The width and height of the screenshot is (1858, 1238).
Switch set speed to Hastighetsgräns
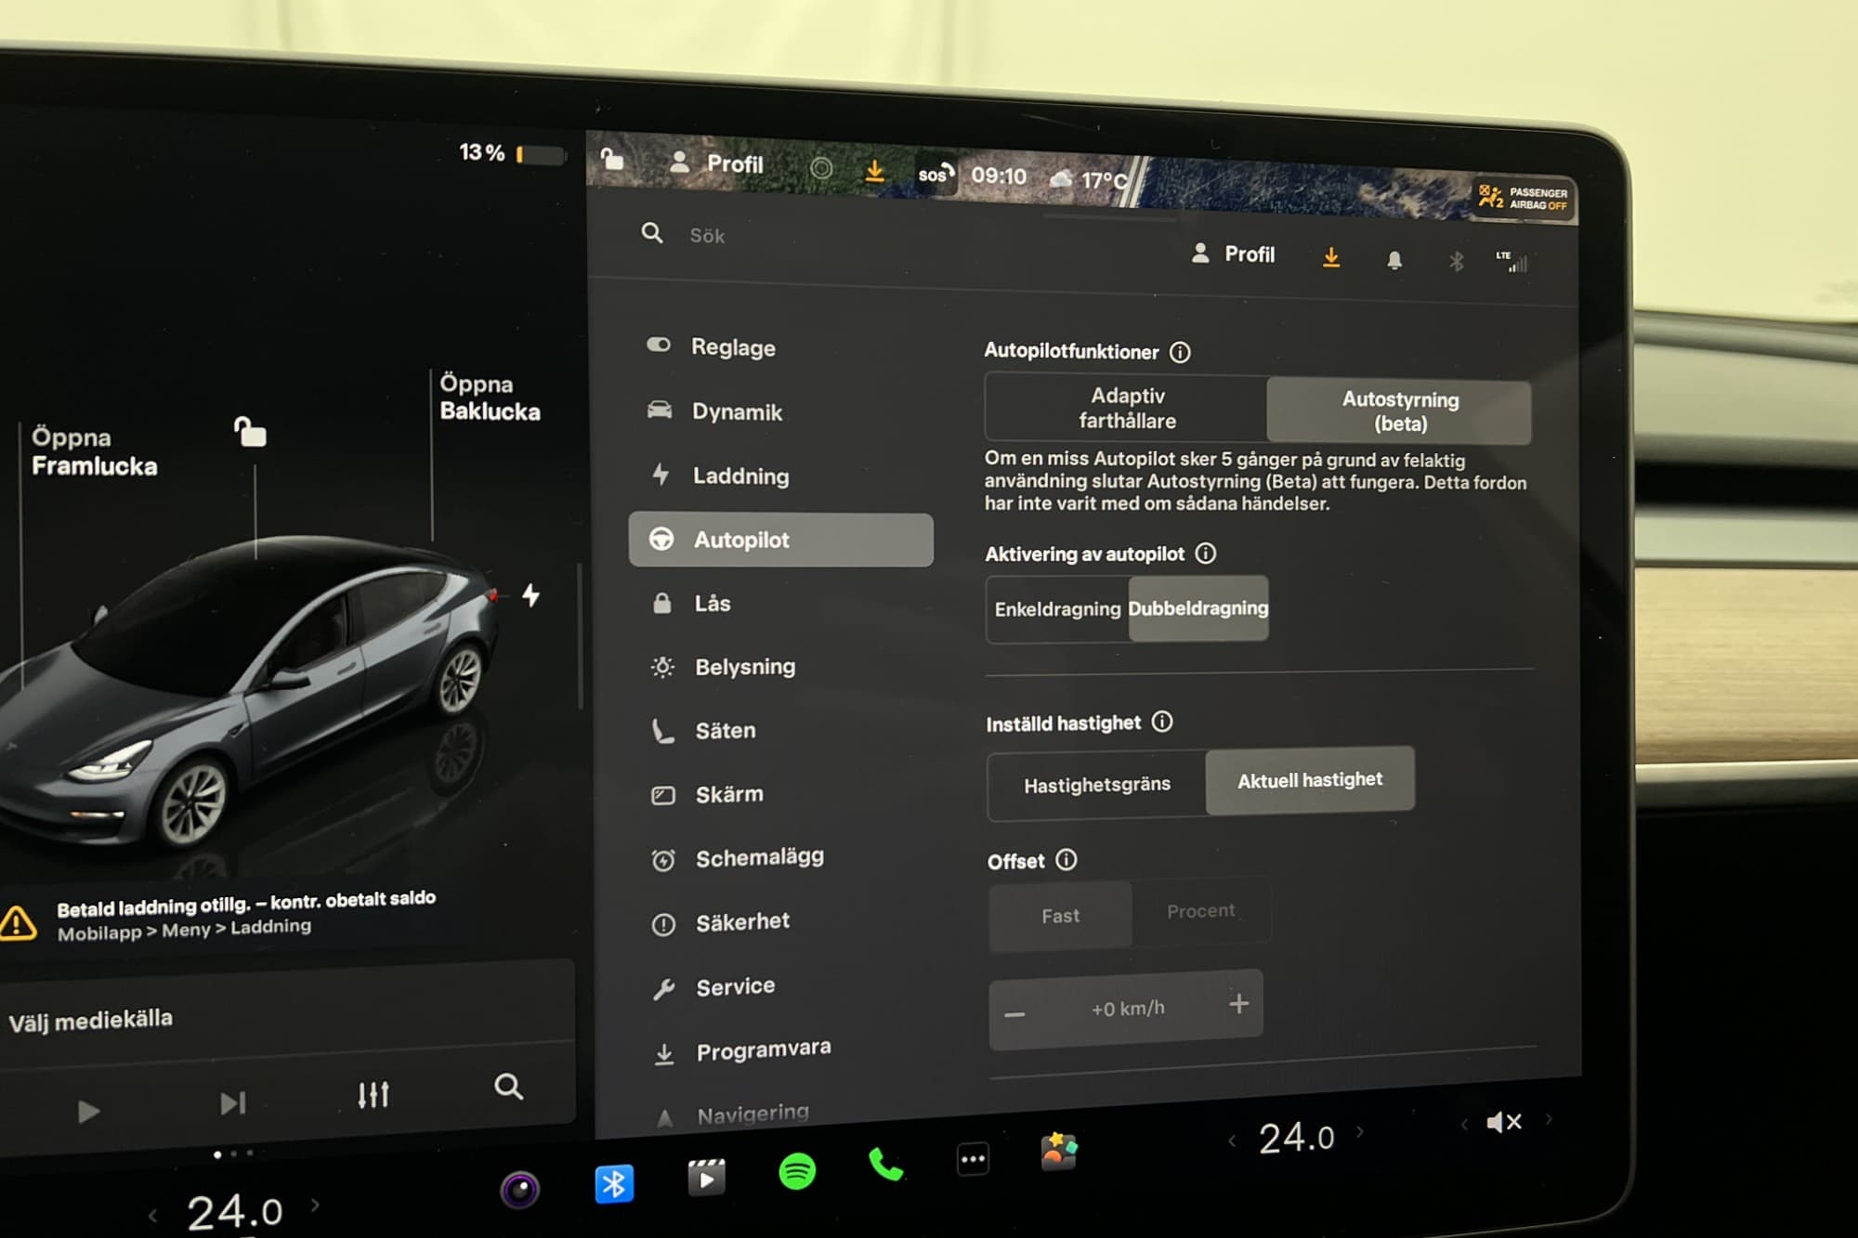[x=1096, y=785]
